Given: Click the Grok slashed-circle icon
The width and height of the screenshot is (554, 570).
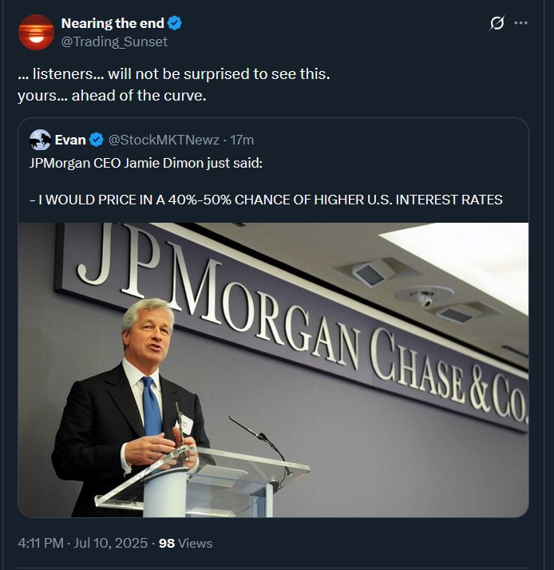Looking at the screenshot, I should click(x=497, y=23).
